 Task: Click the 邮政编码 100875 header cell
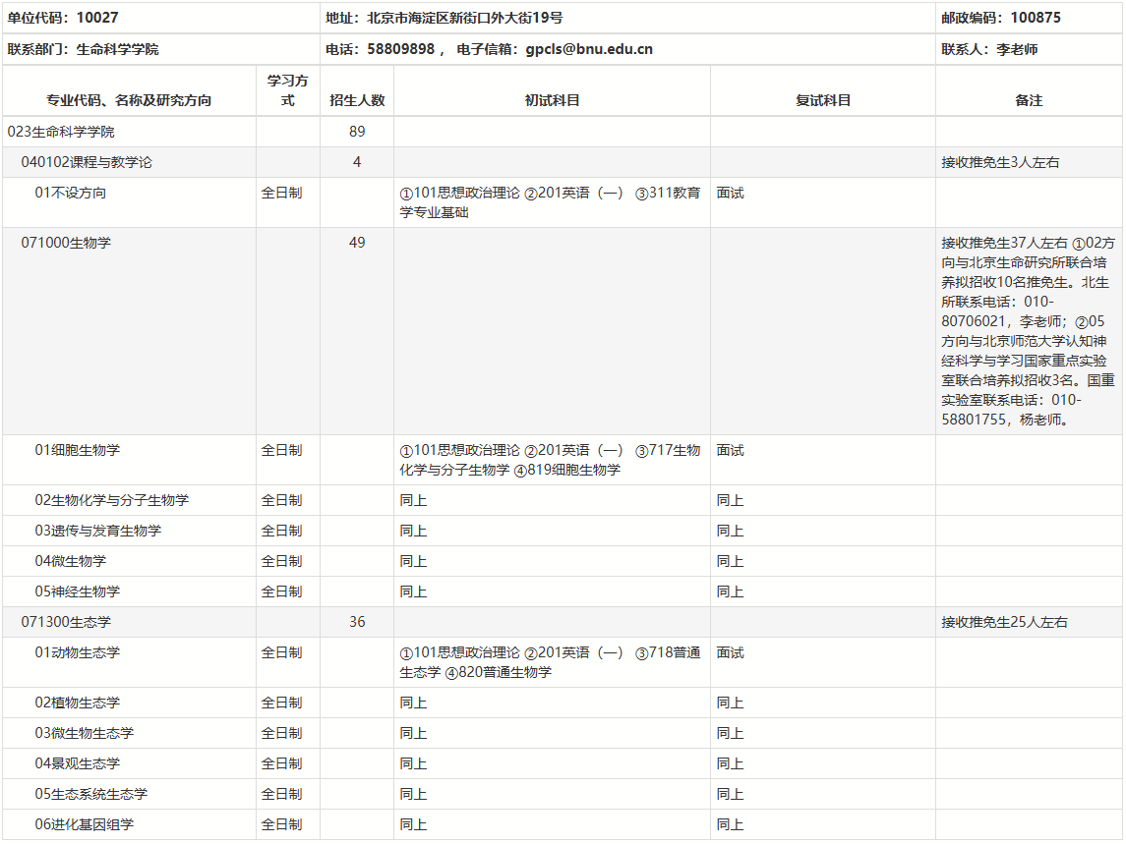1001,18
